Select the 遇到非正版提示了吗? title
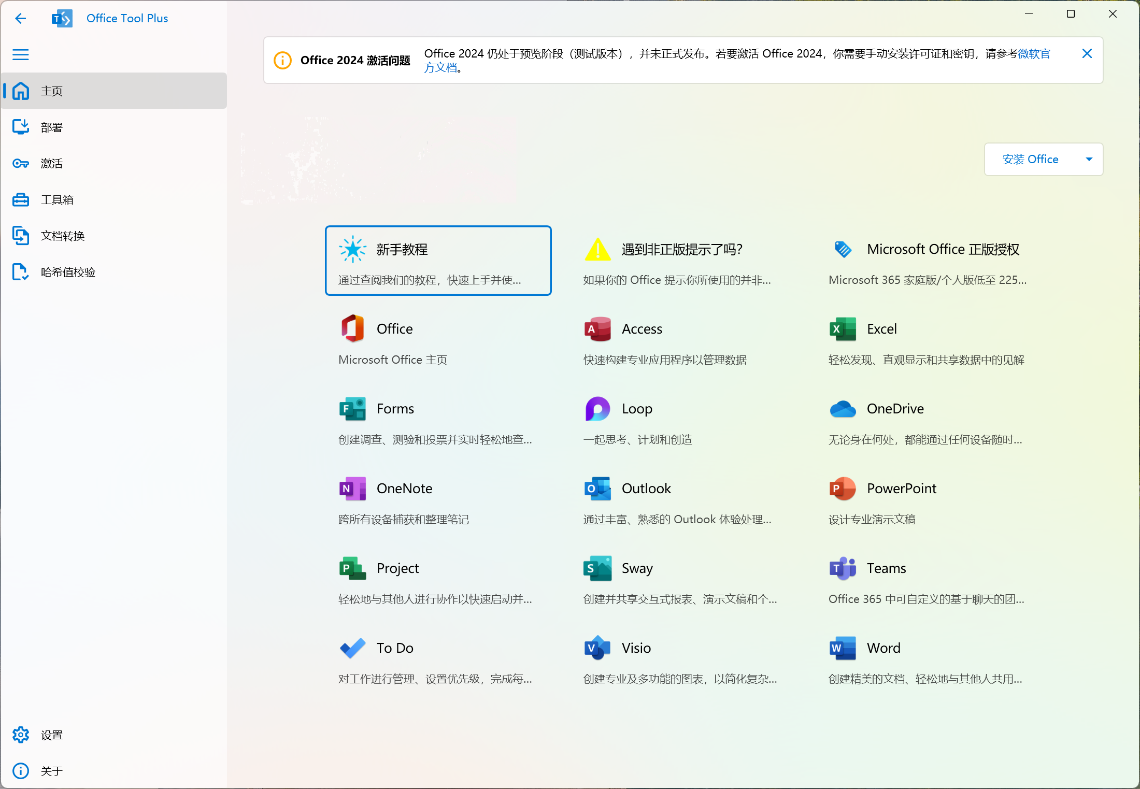The image size is (1140, 789). point(682,249)
